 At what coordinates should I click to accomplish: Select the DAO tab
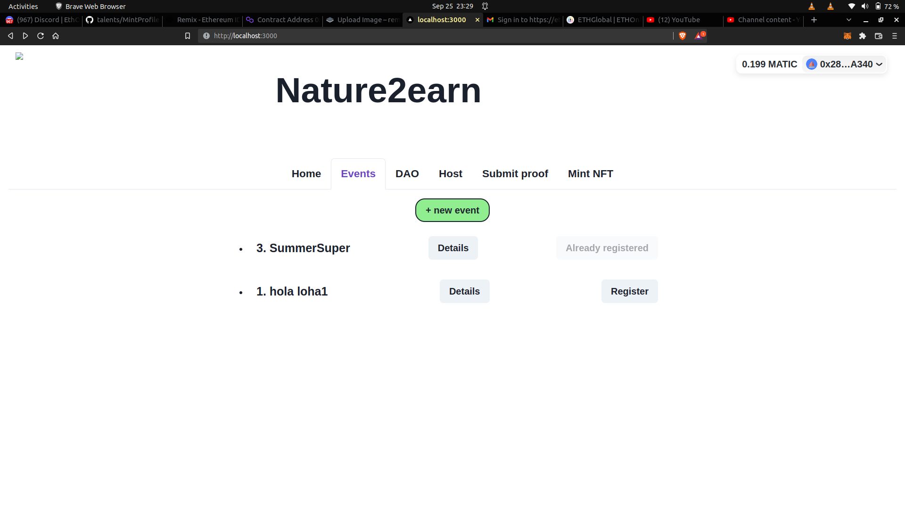coord(407,173)
